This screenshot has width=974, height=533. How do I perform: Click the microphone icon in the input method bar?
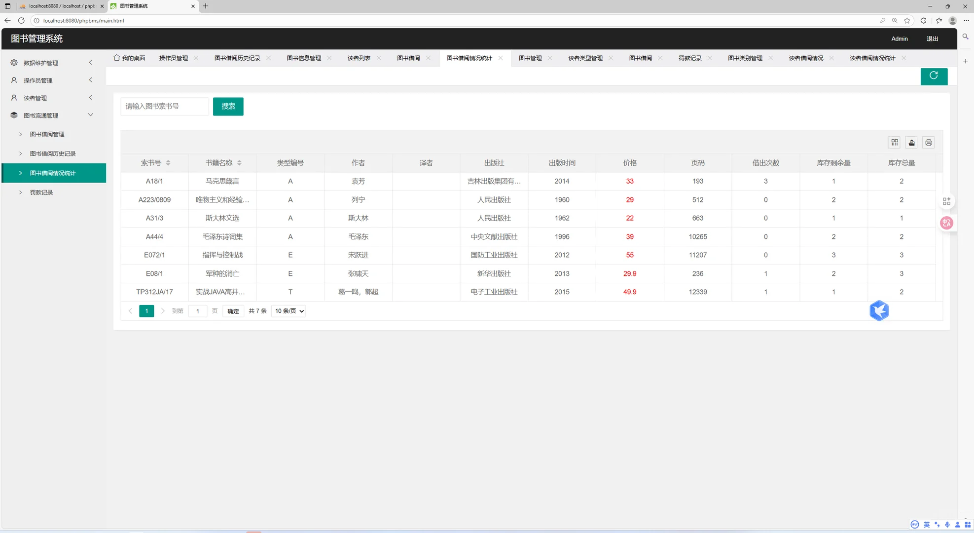[947, 525]
